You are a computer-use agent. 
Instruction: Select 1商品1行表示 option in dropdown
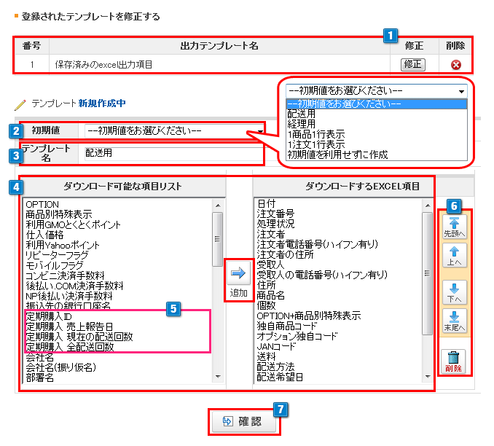click(316, 135)
